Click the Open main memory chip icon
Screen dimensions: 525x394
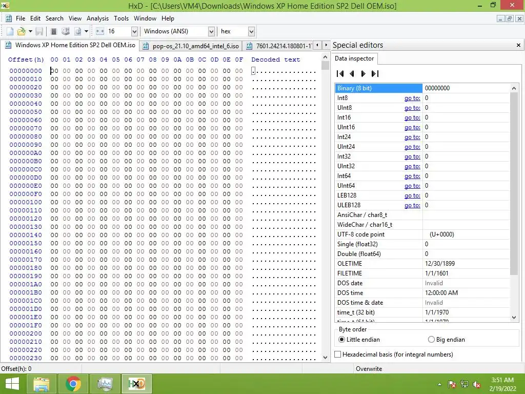[x=53, y=31]
